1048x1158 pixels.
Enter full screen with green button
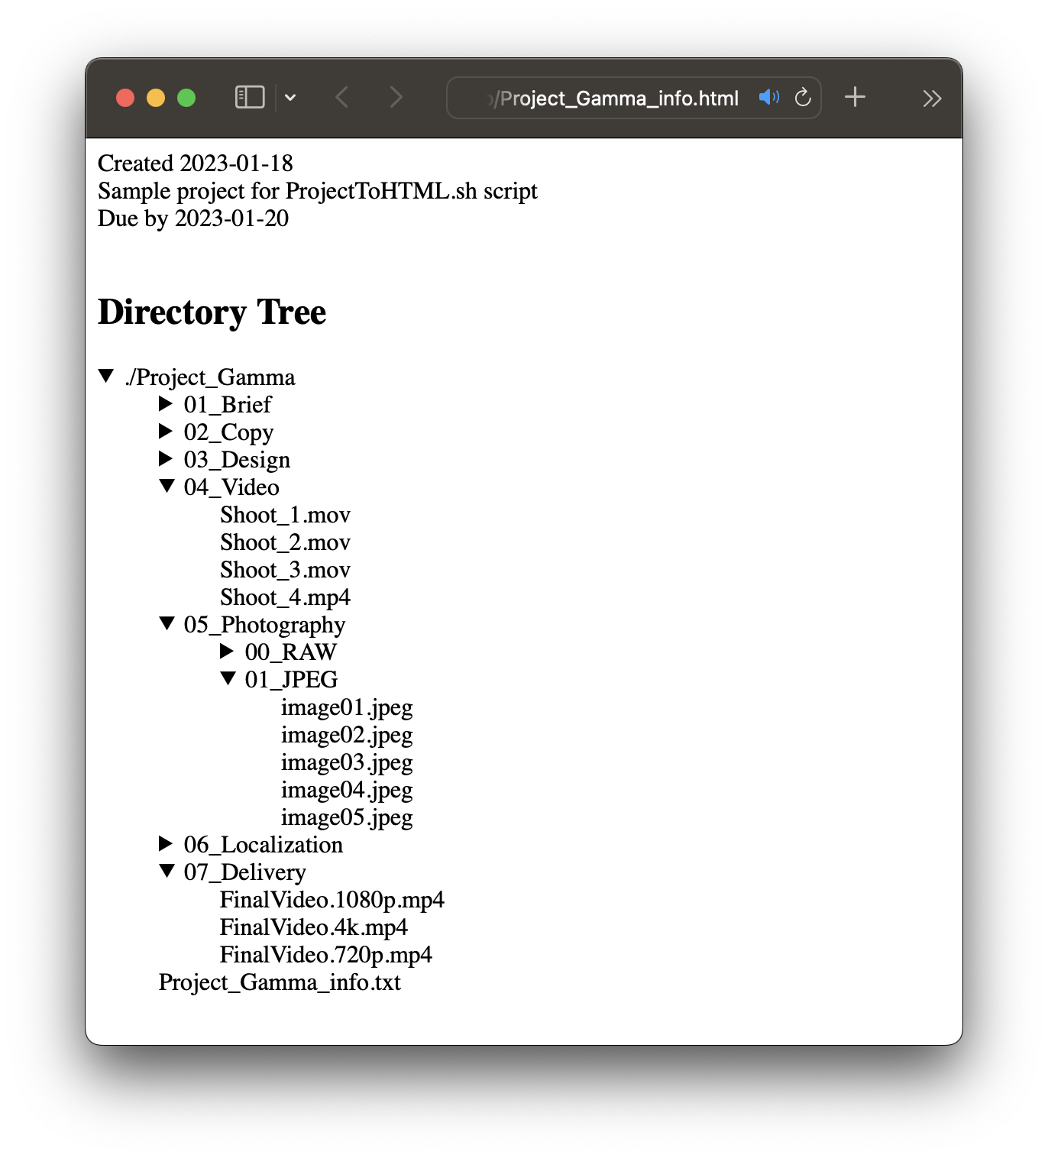click(186, 98)
